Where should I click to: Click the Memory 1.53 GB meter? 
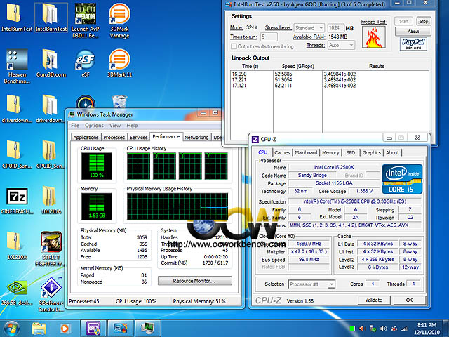pos(97,206)
